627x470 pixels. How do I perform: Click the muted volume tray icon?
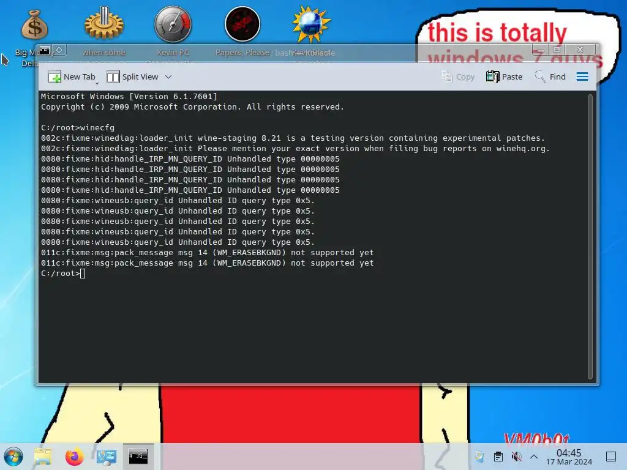click(x=516, y=457)
